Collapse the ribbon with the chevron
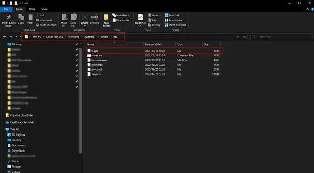 [308, 9]
